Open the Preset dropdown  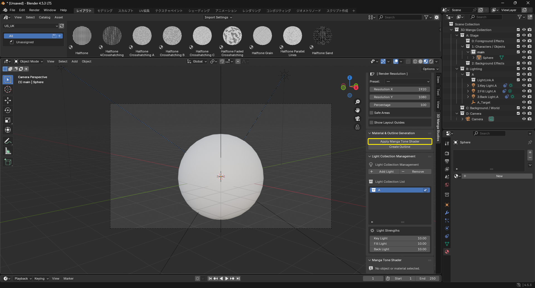click(408, 81)
